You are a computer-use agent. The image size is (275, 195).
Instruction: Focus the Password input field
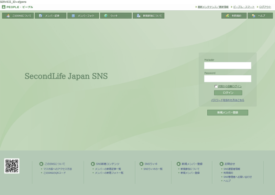[228, 79]
